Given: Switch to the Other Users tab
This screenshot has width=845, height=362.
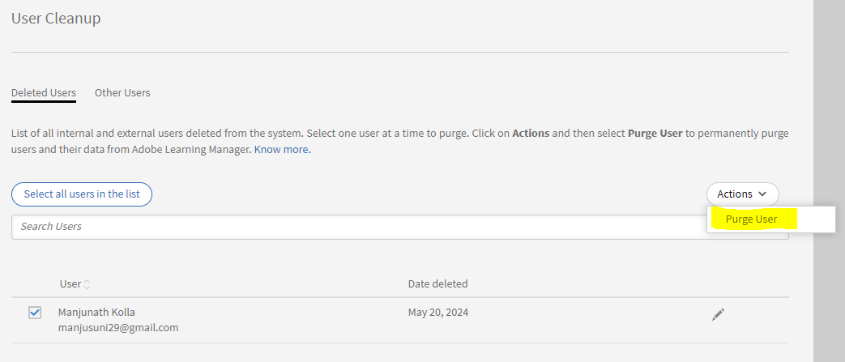Looking at the screenshot, I should [122, 92].
